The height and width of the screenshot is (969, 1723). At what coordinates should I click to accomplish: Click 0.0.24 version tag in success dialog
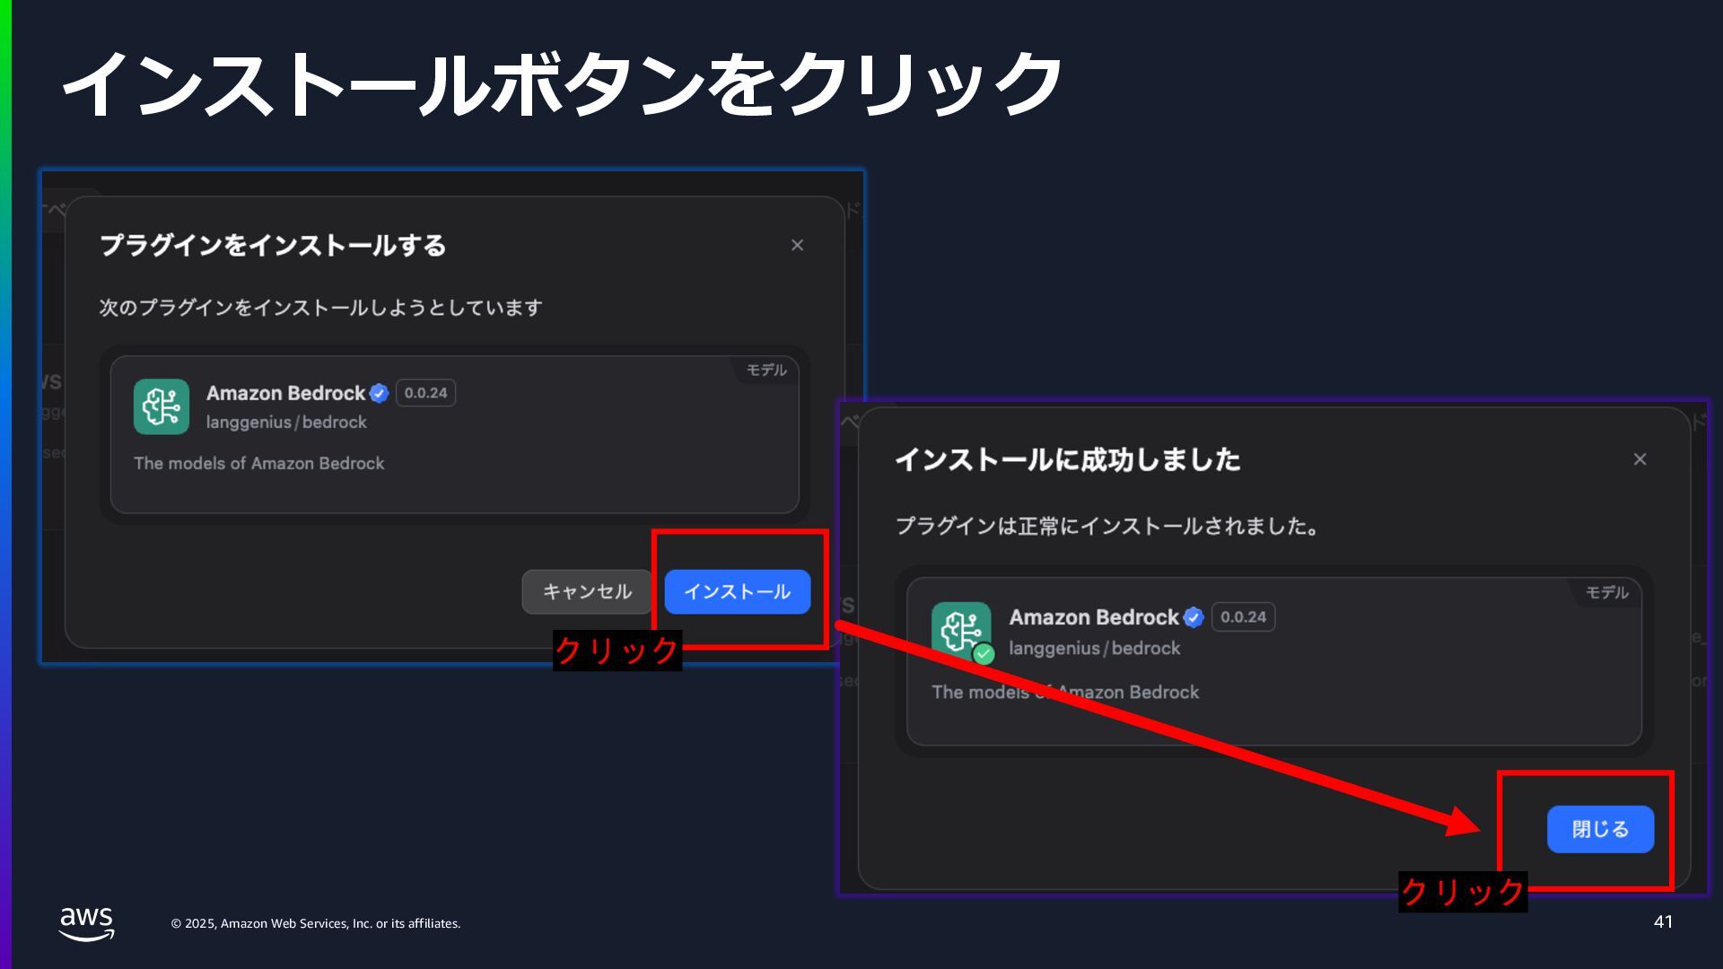click(x=1243, y=617)
